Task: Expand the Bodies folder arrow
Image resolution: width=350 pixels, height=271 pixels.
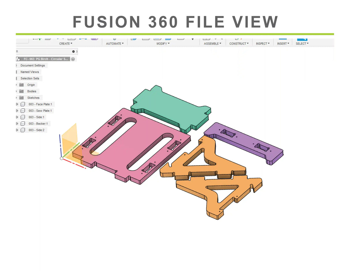Action: 16,91
